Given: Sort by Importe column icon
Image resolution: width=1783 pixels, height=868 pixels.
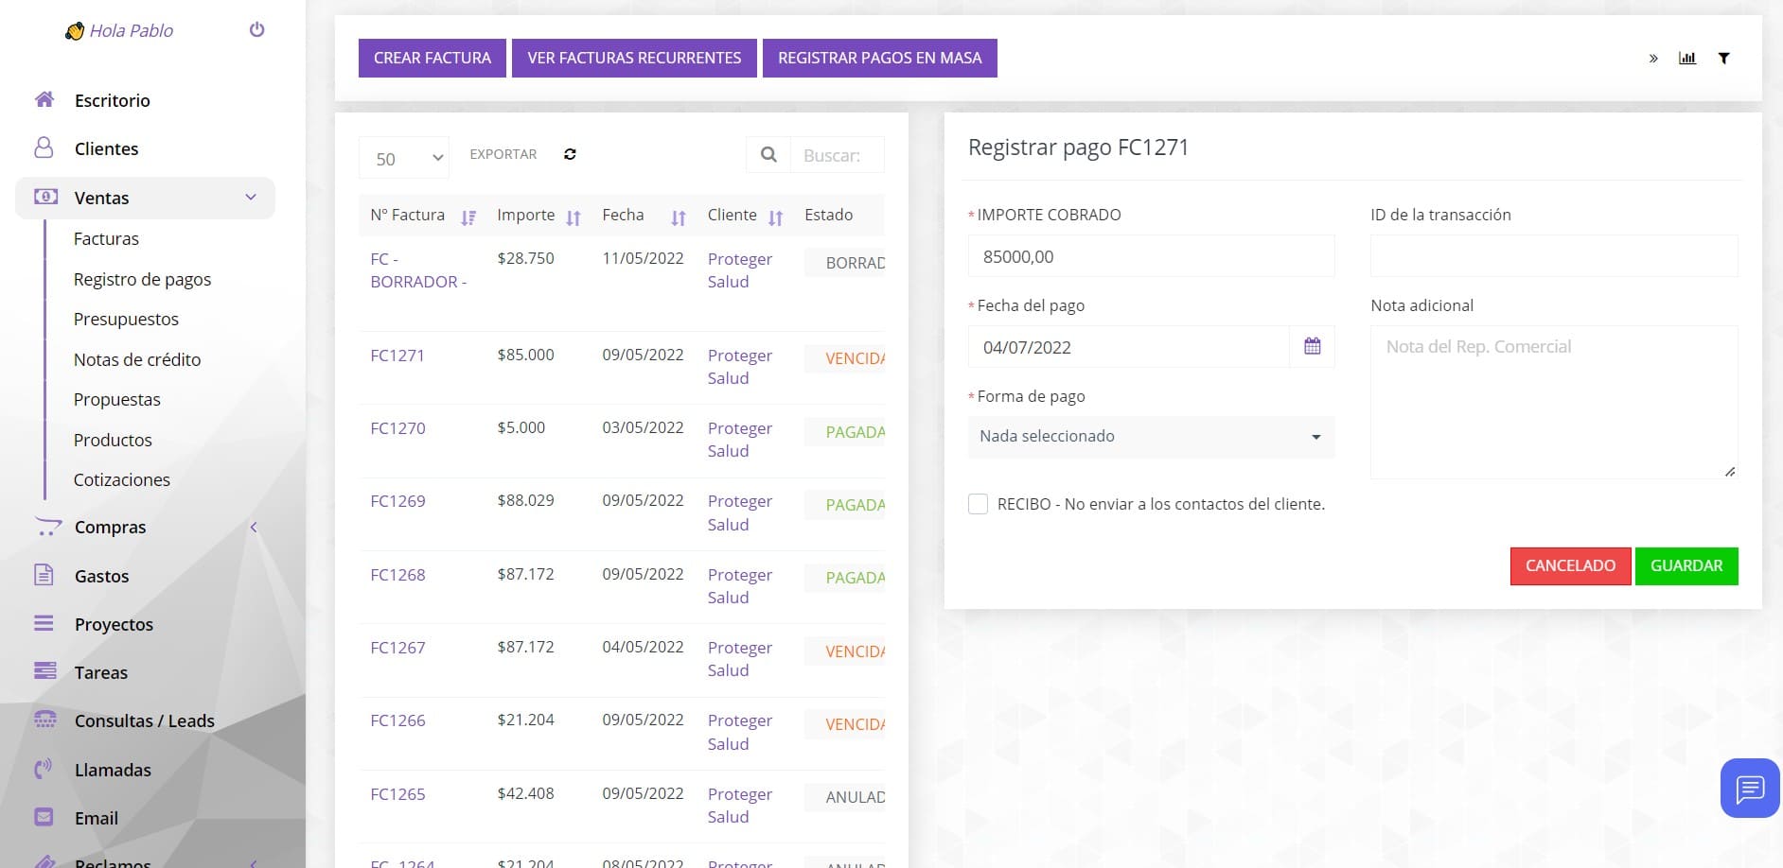Looking at the screenshot, I should point(574,218).
